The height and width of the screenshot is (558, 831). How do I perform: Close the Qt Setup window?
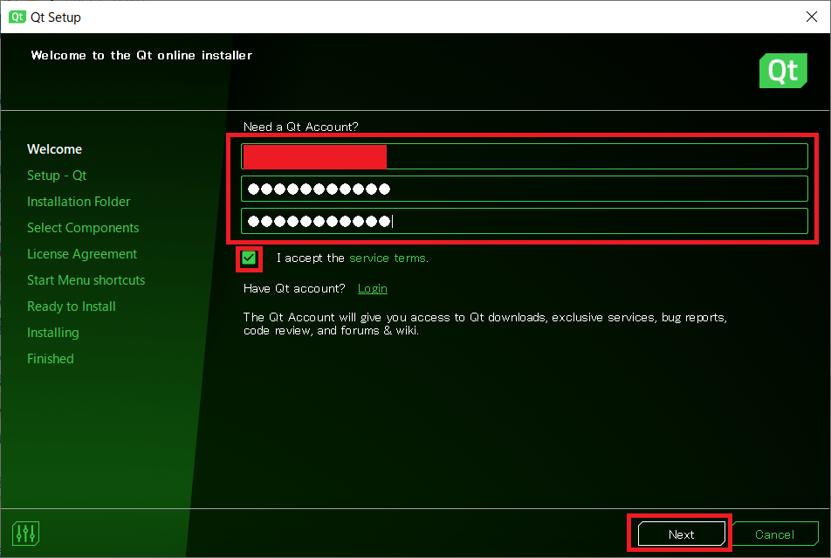pos(812,17)
